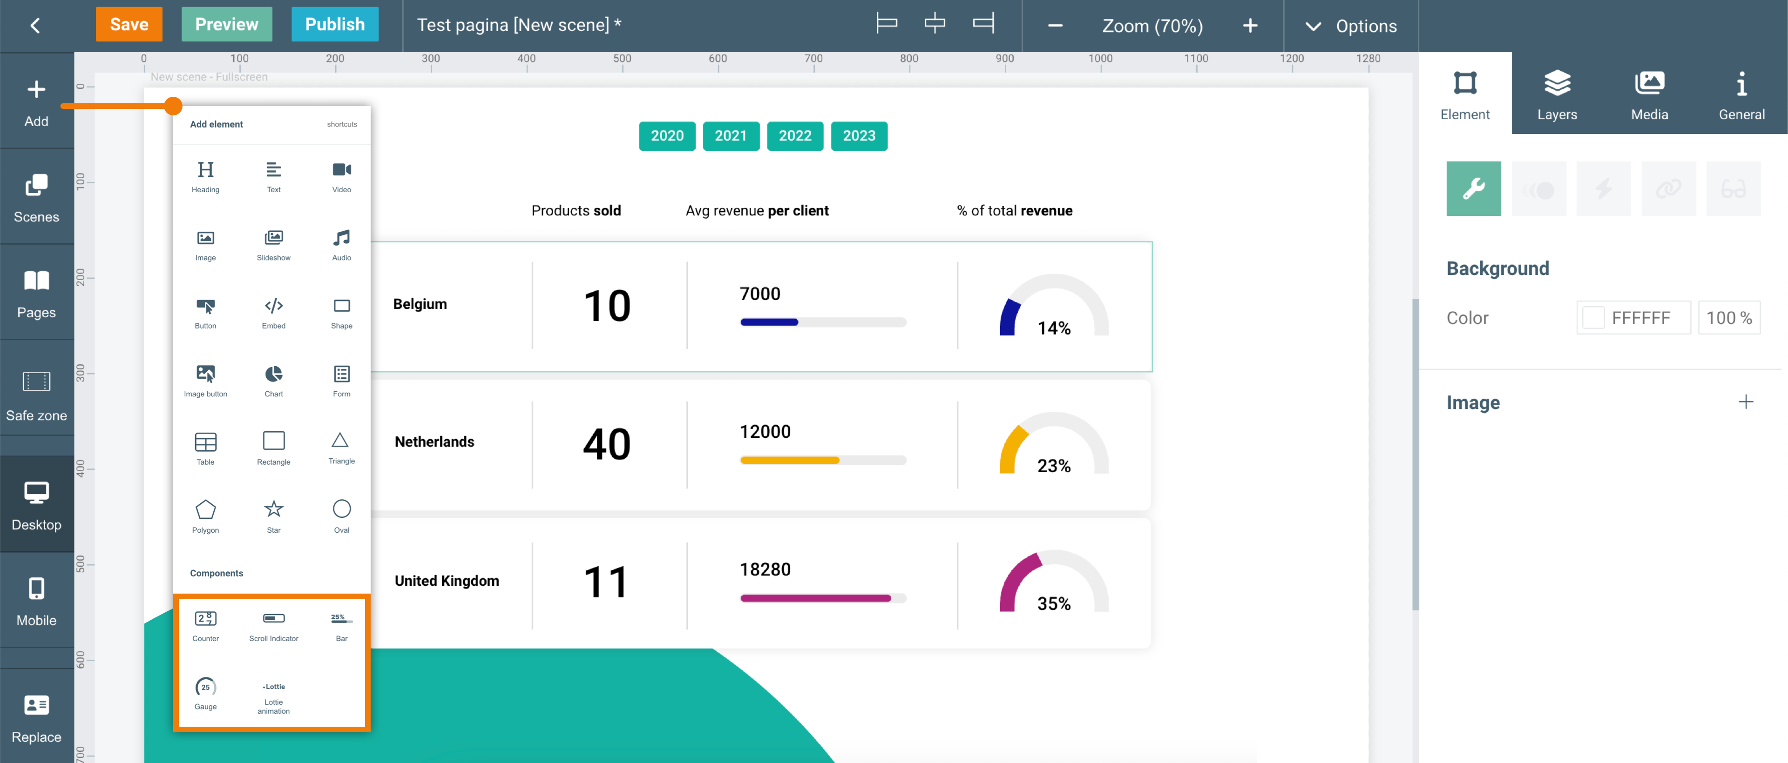Switch to the General tab
The height and width of the screenshot is (763, 1788).
pyautogui.click(x=1741, y=94)
